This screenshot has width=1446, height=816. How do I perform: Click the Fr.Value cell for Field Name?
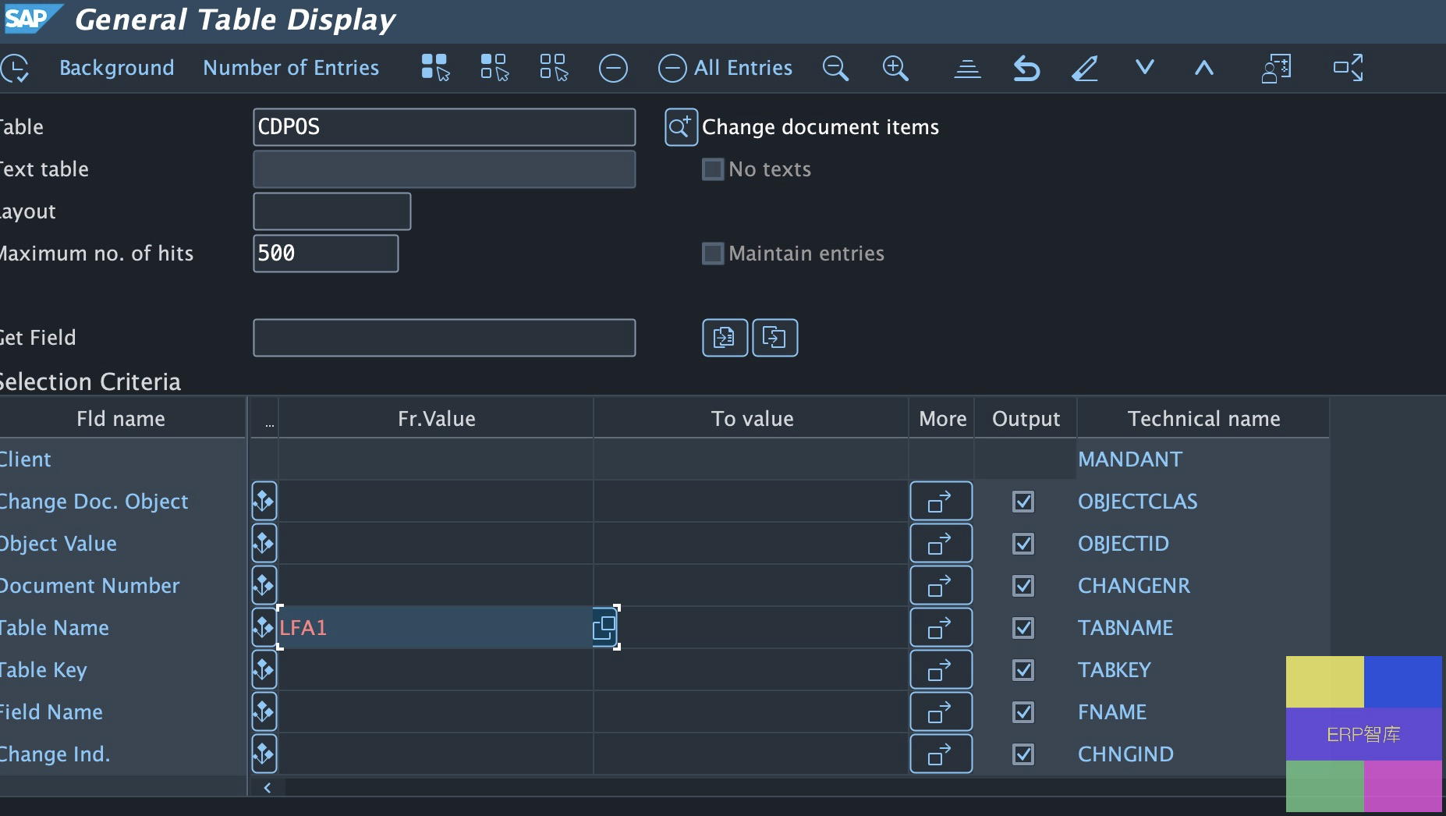coord(436,711)
